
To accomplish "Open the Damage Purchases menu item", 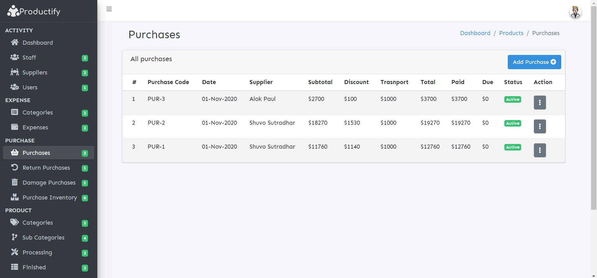I will [x=49, y=182].
